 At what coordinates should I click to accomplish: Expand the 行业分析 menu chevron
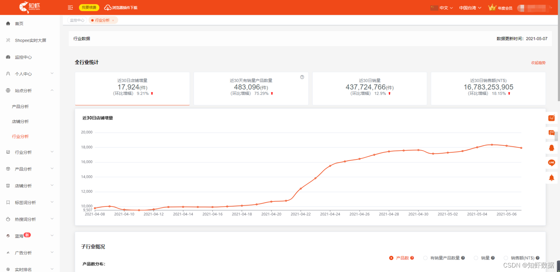52,152
